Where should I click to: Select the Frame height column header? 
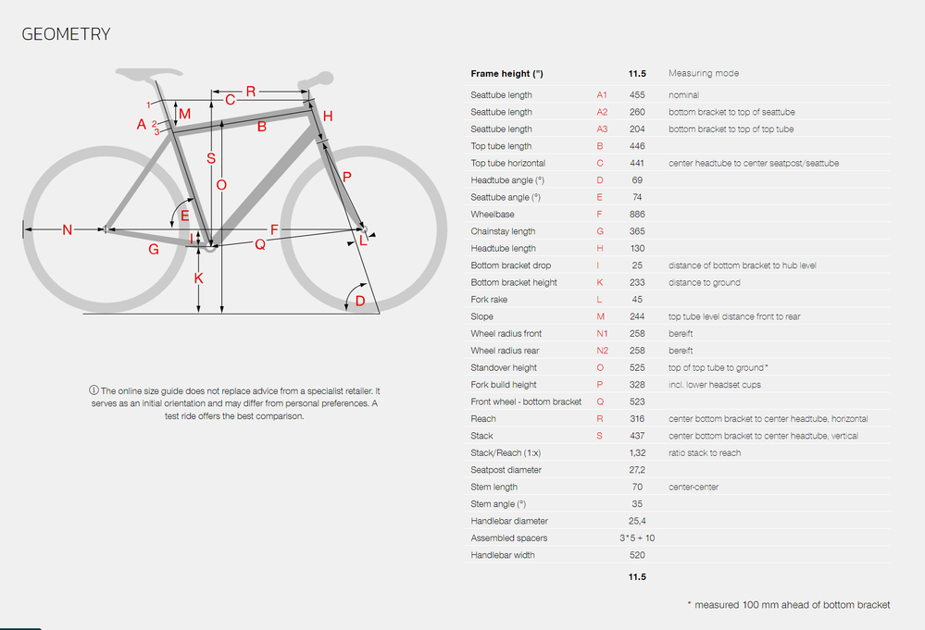(x=506, y=73)
